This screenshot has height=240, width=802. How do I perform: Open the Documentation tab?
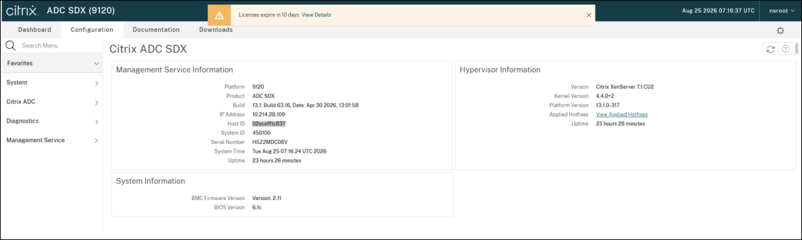pos(156,29)
